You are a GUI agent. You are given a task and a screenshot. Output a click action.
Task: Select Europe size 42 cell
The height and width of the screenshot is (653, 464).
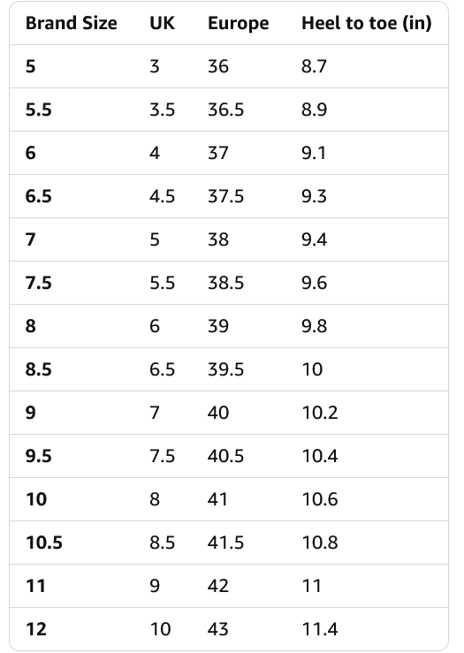(x=217, y=587)
